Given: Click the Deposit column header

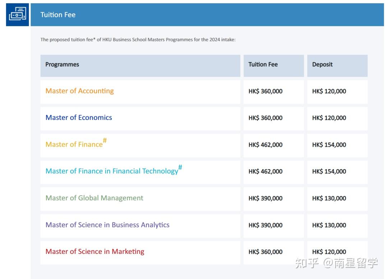Looking at the screenshot, I should coord(322,65).
